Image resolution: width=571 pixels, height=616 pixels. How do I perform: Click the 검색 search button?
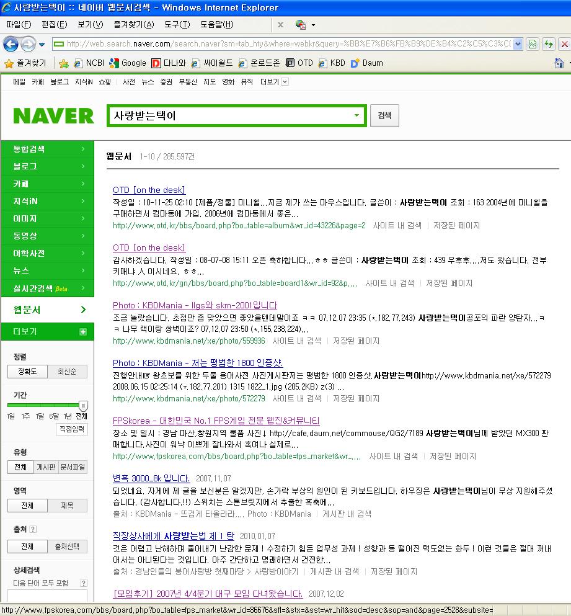coord(384,115)
